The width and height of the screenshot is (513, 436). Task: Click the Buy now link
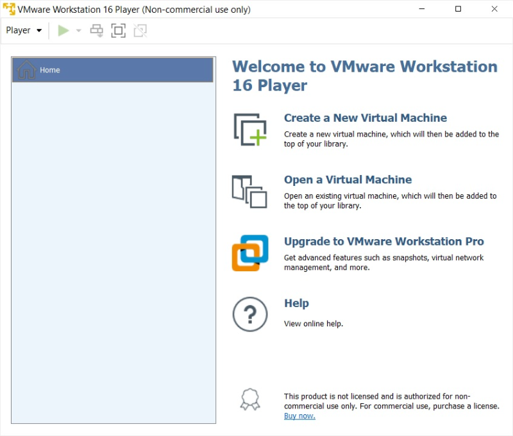coord(299,415)
